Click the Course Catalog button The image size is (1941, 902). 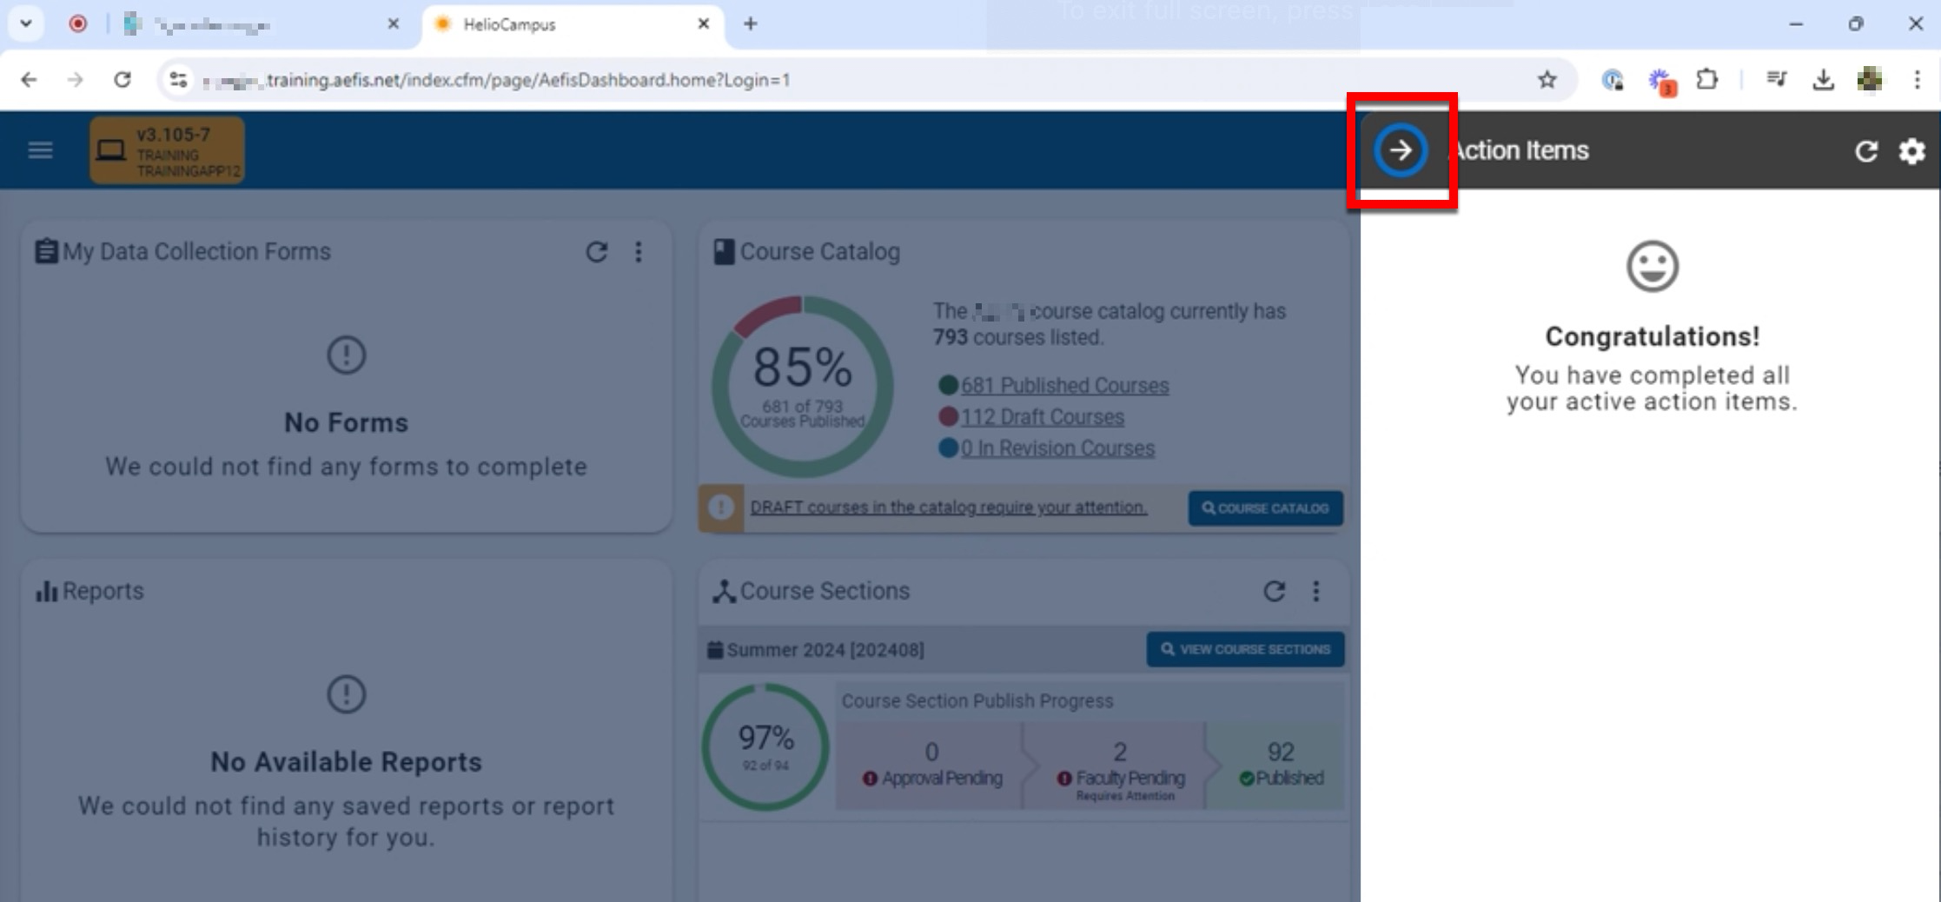click(x=1265, y=508)
